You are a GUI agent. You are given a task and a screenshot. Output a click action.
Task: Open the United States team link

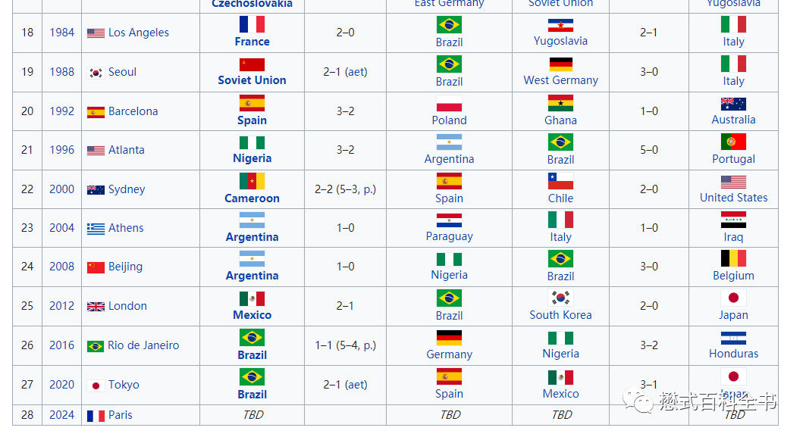pyautogui.click(x=733, y=198)
